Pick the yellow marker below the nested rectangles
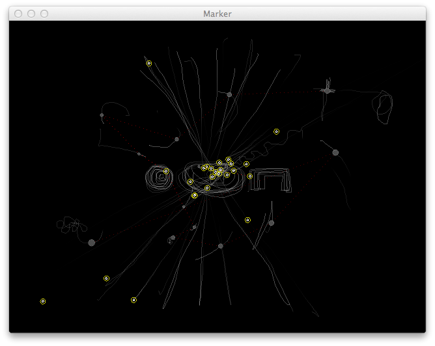 click(247, 220)
